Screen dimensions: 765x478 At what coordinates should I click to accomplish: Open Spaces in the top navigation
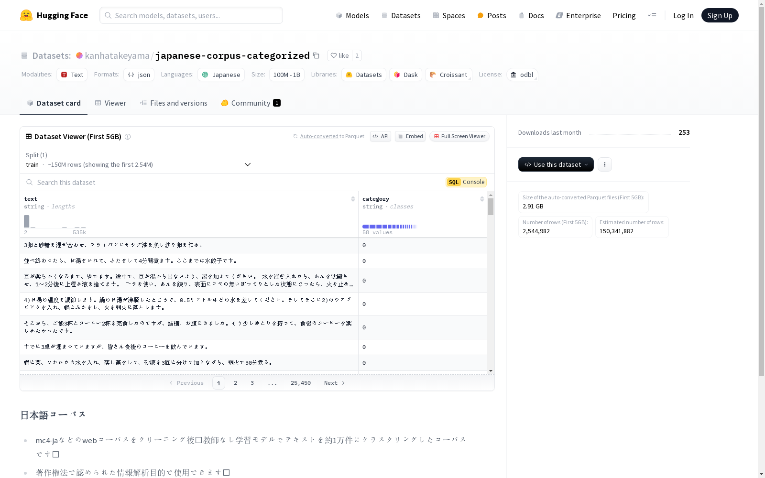coord(449,15)
